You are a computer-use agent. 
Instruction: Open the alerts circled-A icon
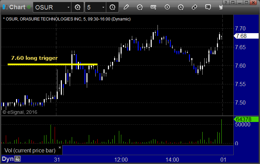pyautogui.click(x=181, y=7)
